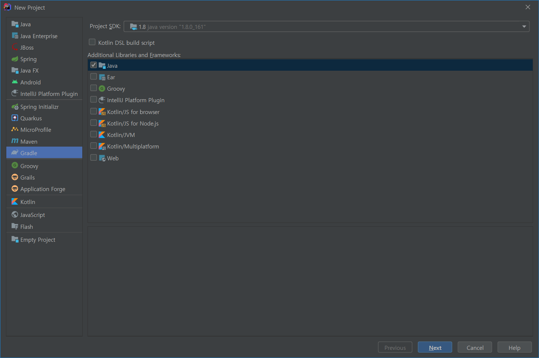This screenshot has width=539, height=358.
Task: Enable the Kotlin/Multiplatform checkbox
Action: pyautogui.click(x=94, y=146)
